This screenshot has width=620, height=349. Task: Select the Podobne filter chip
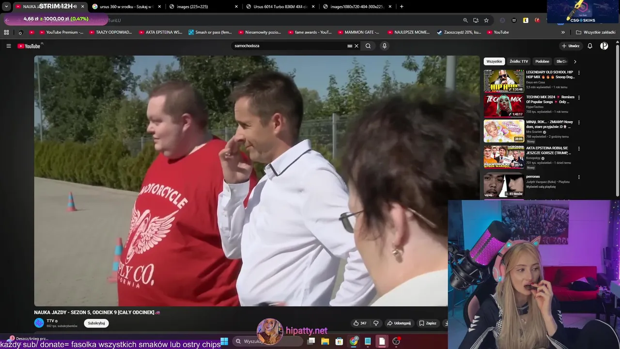pyautogui.click(x=542, y=62)
